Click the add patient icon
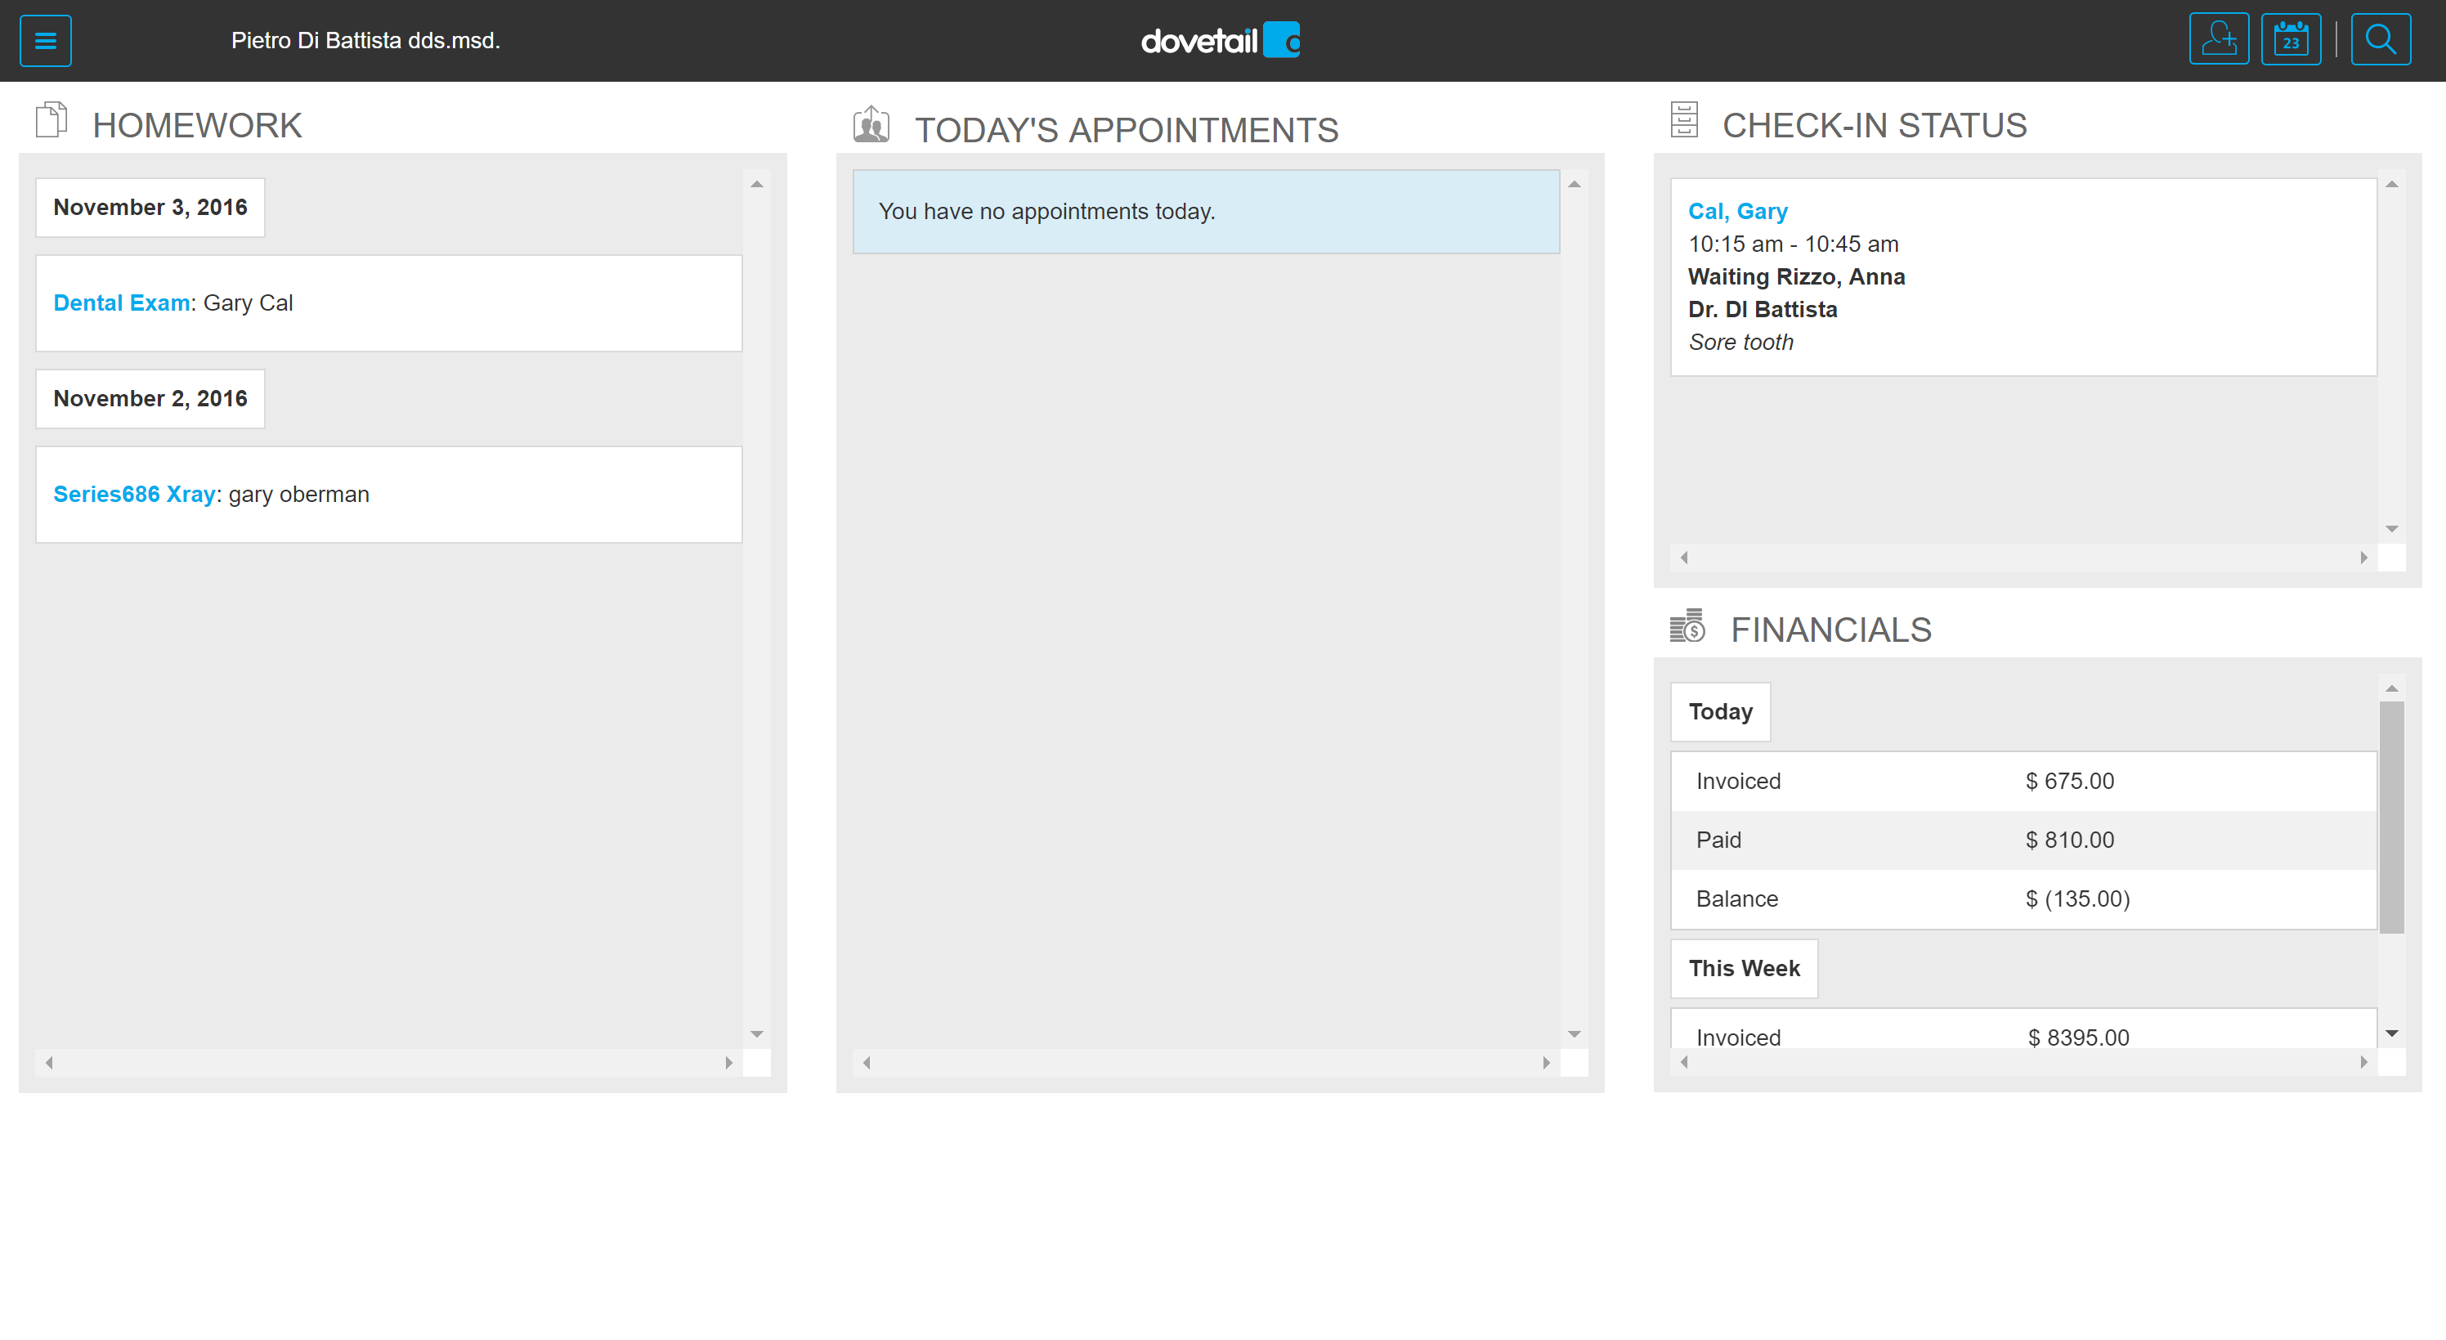 tap(2218, 40)
